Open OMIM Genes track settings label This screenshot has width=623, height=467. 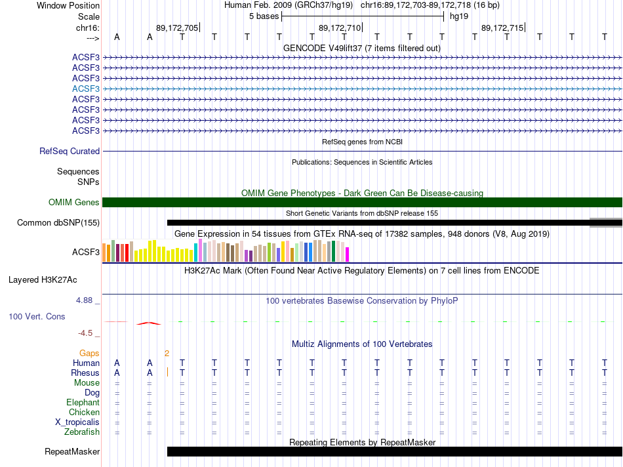click(x=73, y=203)
